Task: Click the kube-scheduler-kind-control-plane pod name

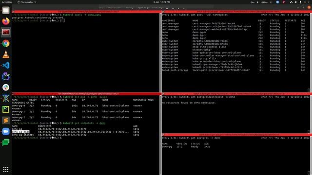Action: click(x=216, y=61)
